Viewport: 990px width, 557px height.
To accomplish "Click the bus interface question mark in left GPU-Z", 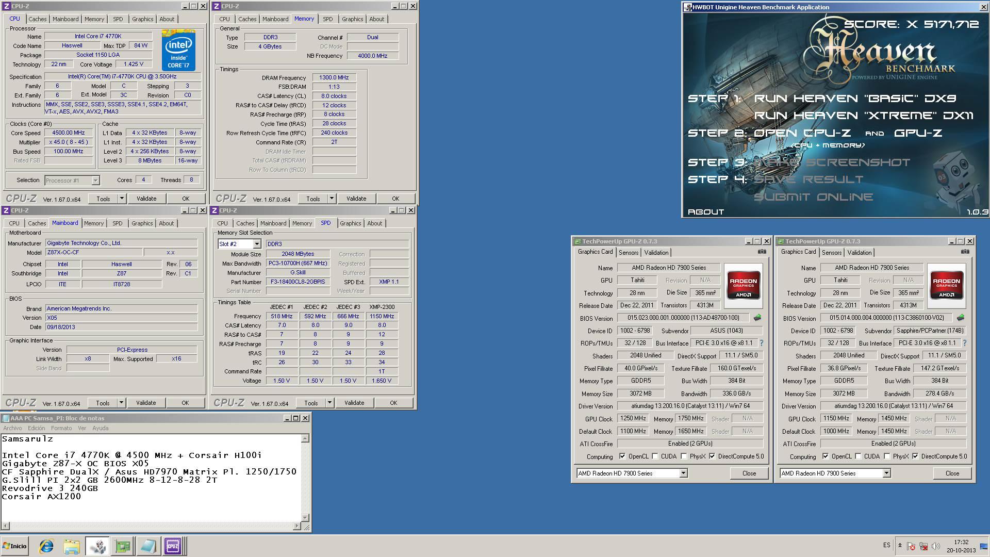I will coord(761,343).
